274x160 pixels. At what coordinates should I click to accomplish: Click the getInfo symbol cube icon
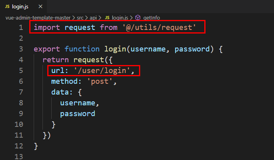pyautogui.click(x=138, y=18)
